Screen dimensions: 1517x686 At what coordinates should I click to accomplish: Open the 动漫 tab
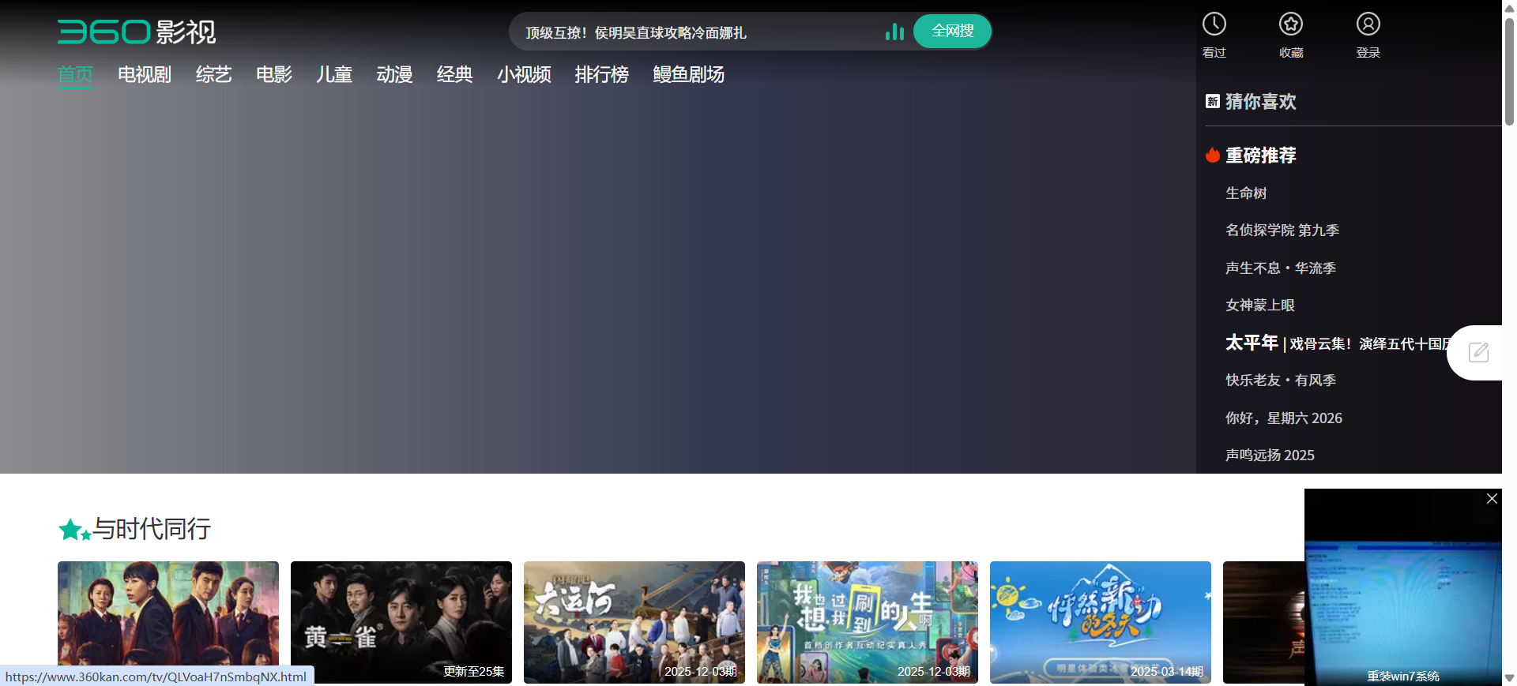coord(394,74)
